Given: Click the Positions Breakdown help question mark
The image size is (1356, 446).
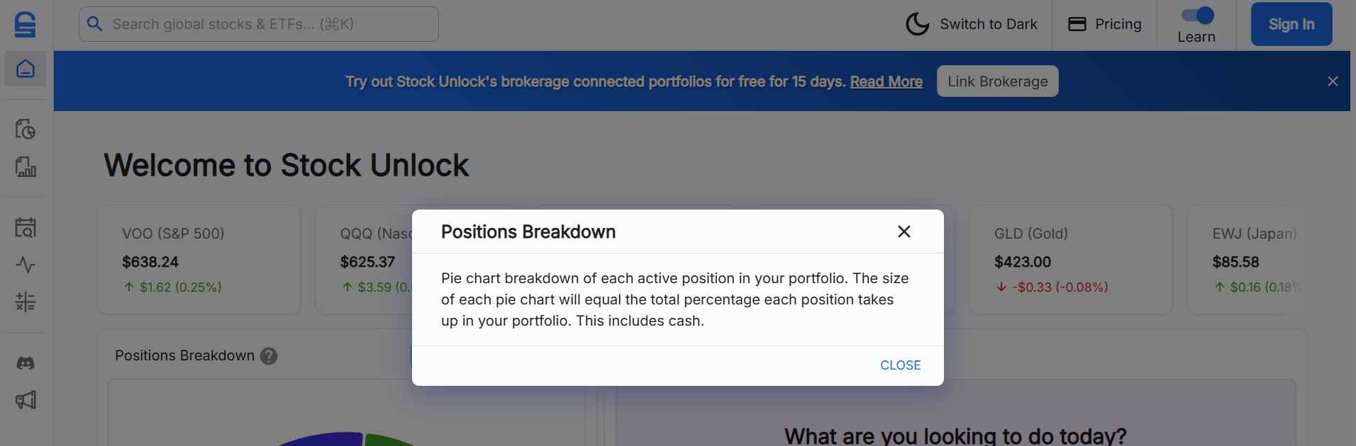Looking at the screenshot, I should (x=269, y=356).
